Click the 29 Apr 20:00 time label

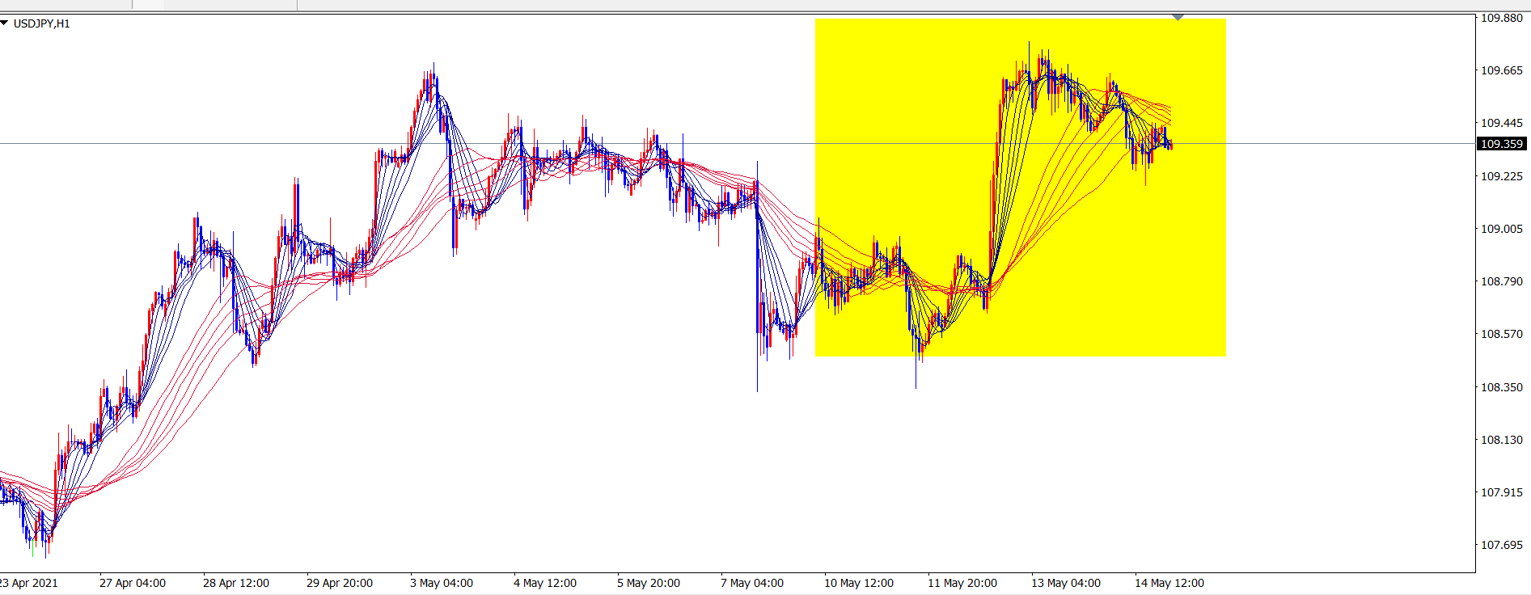tap(340, 583)
